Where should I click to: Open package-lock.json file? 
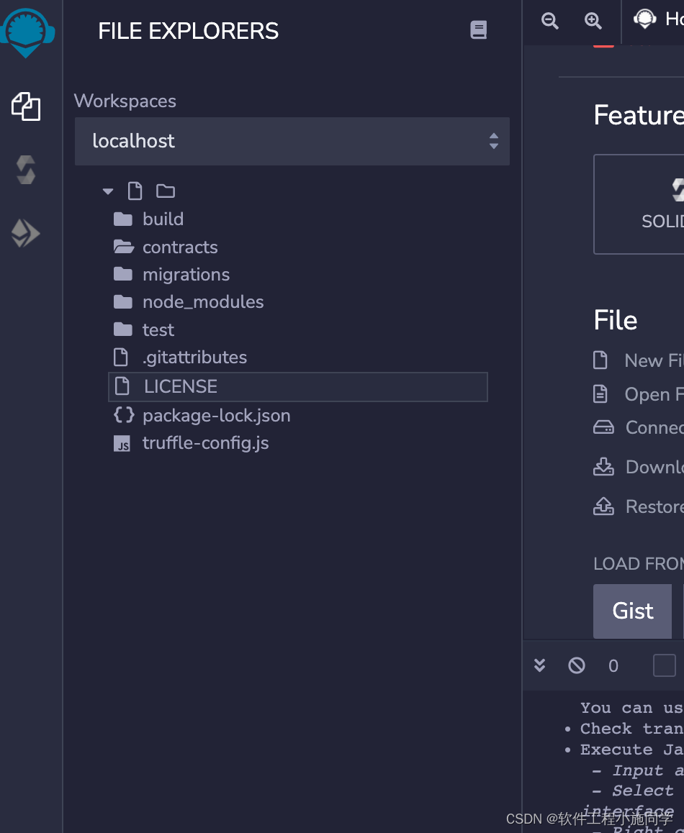pos(202,416)
